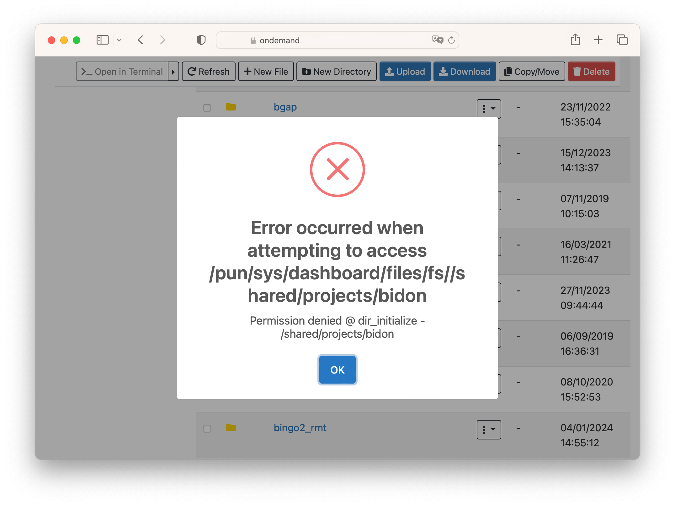675x506 pixels.
Task: Open the Safari share menu
Action: pos(575,40)
